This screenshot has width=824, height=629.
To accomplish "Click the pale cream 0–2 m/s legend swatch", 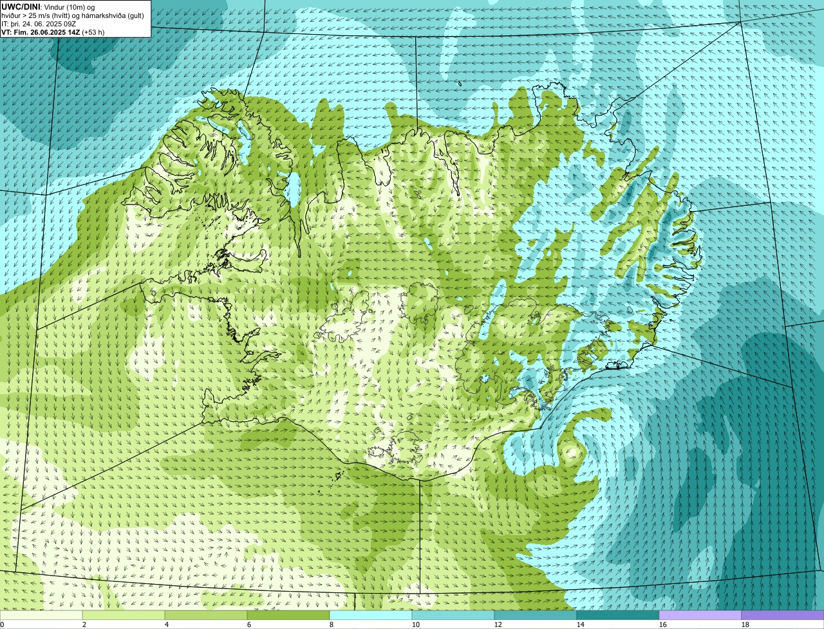I will (41, 615).
